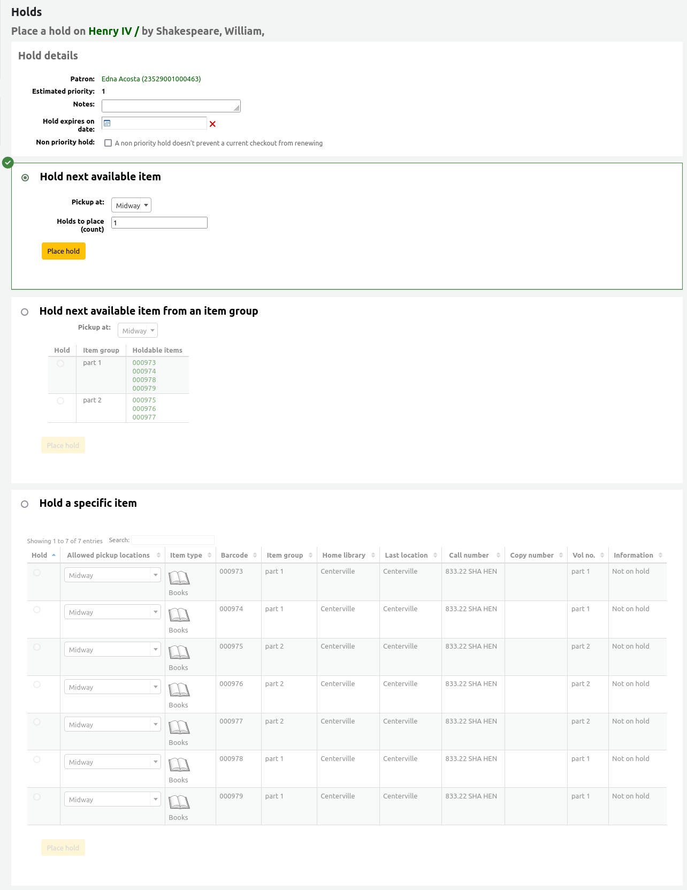Sort table by Barcode column arrows
The width and height of the screenshot is (687, 890).
click(x=255, y=556)
